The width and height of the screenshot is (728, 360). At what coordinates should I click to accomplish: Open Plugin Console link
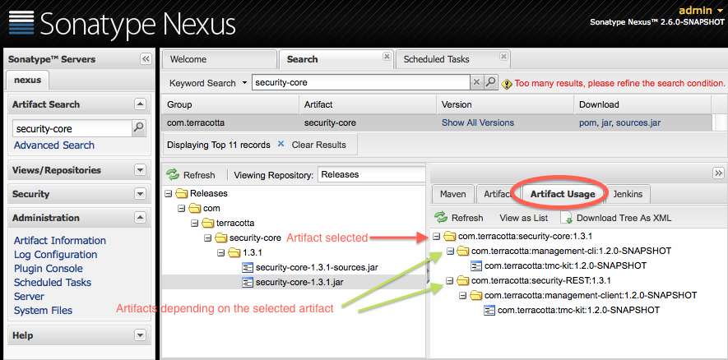[x=49, y=268]
